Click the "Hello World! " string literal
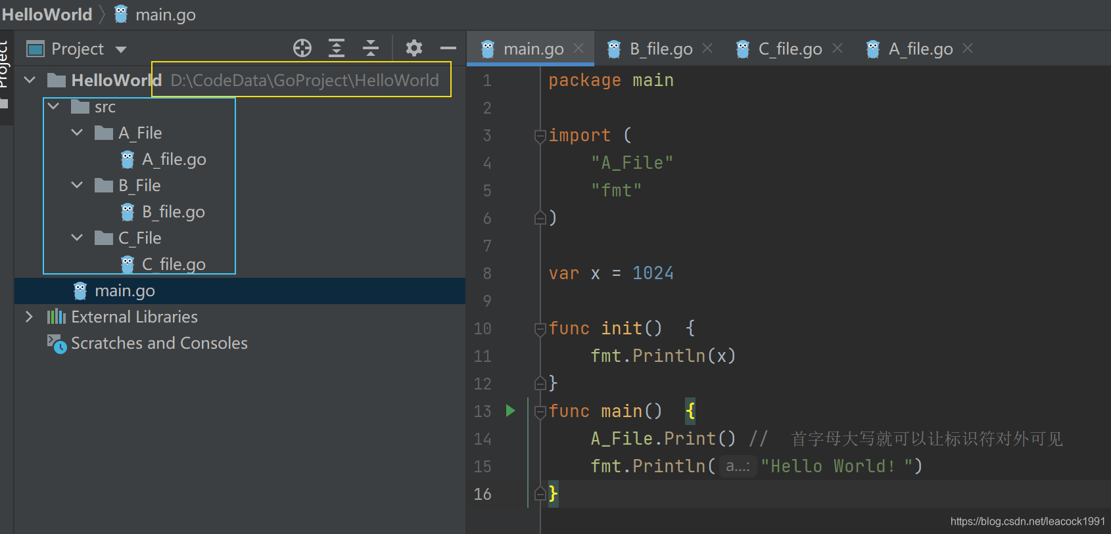 click(838, 466)
